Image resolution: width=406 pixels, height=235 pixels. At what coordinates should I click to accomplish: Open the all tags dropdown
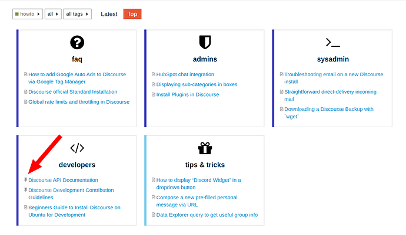(78, 14)
